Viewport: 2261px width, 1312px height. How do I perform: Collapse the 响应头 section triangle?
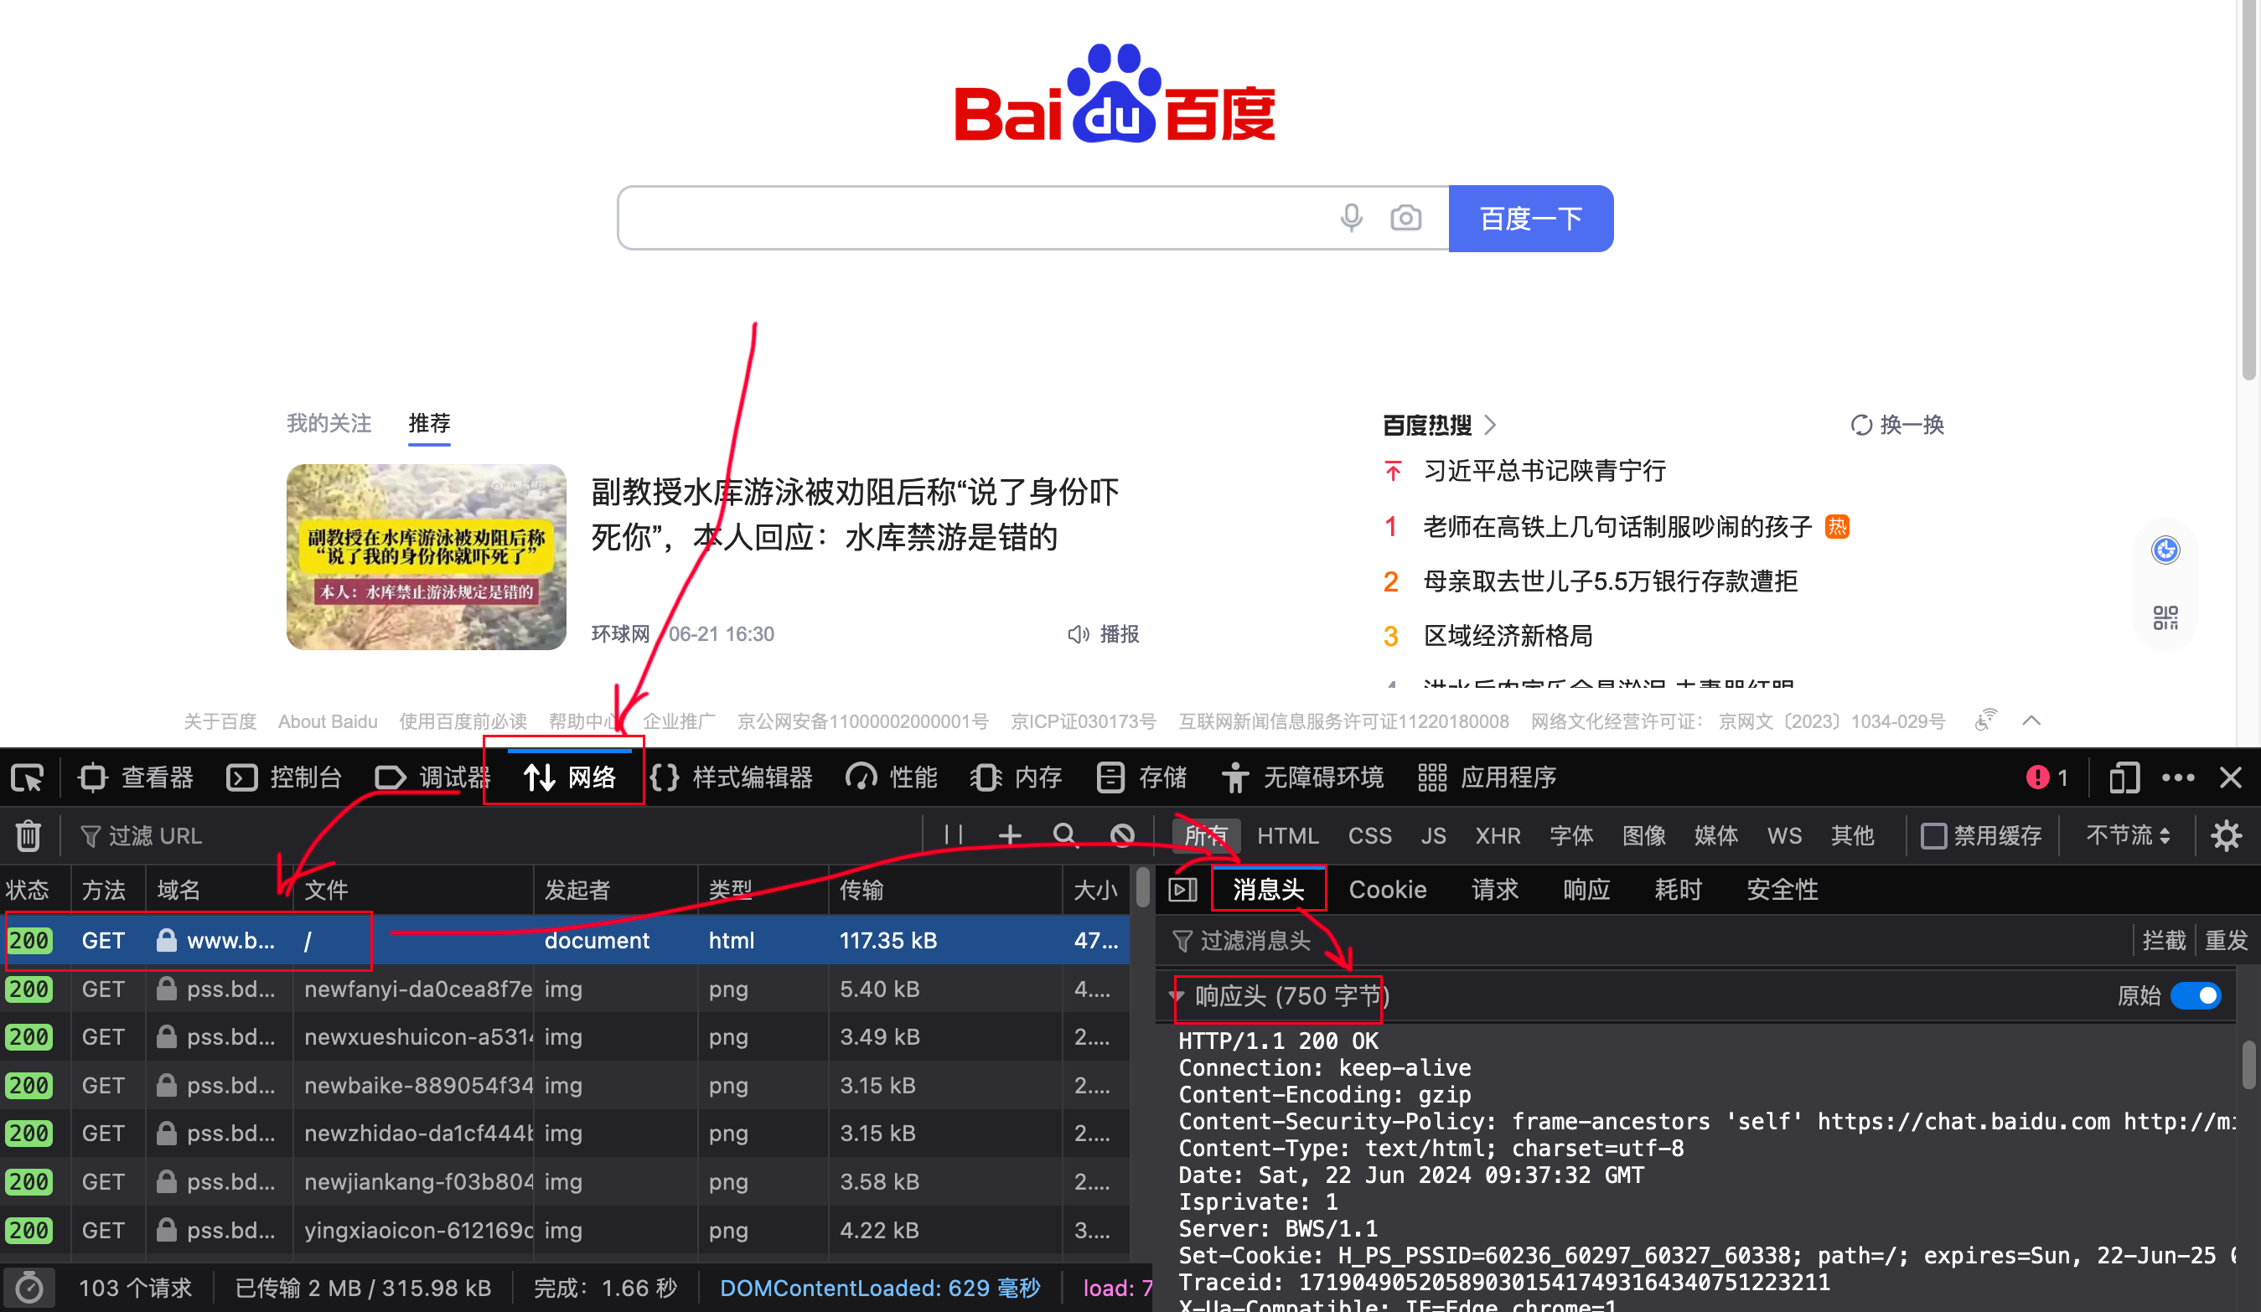point(1177,995)
